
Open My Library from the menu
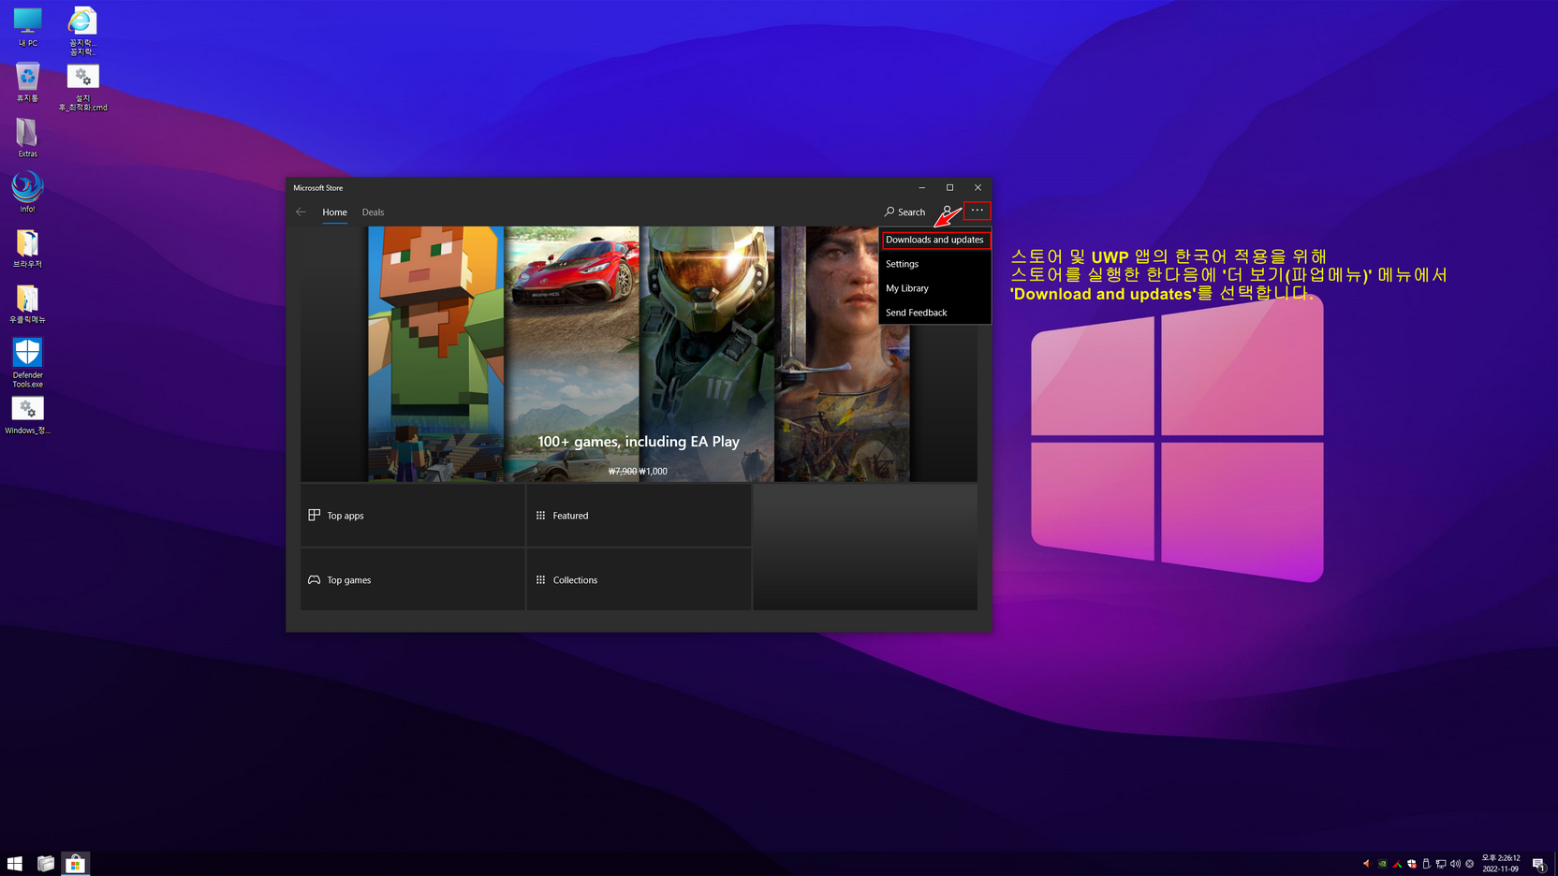pyautogui.click(x=934, y=288)
